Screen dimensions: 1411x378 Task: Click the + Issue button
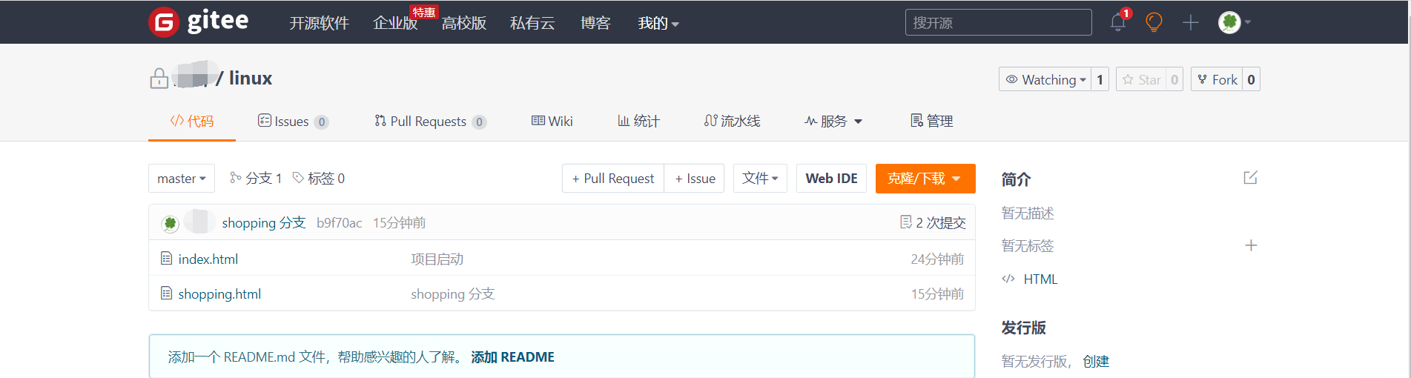(x=695, y=178)
